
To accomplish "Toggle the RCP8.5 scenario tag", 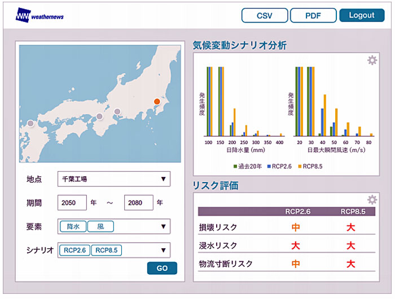I will (x=106, y=250).
